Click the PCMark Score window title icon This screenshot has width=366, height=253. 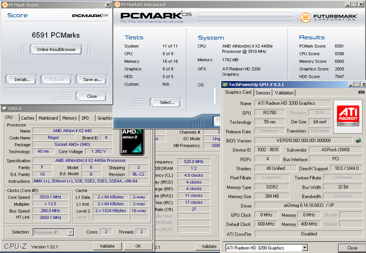click(x=5, y=5)
